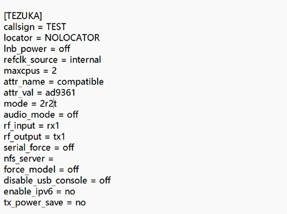Place cursor after nfs_server equals sign
The width and height of the screenshot is (287, 214).
coord(55,158)
